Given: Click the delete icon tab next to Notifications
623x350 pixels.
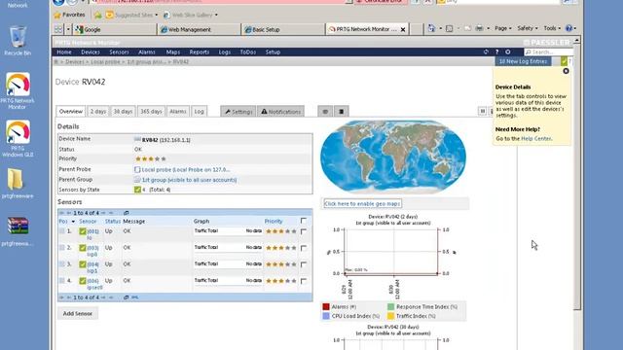Looking at the screenshot, I should click(x=342, y=112).
